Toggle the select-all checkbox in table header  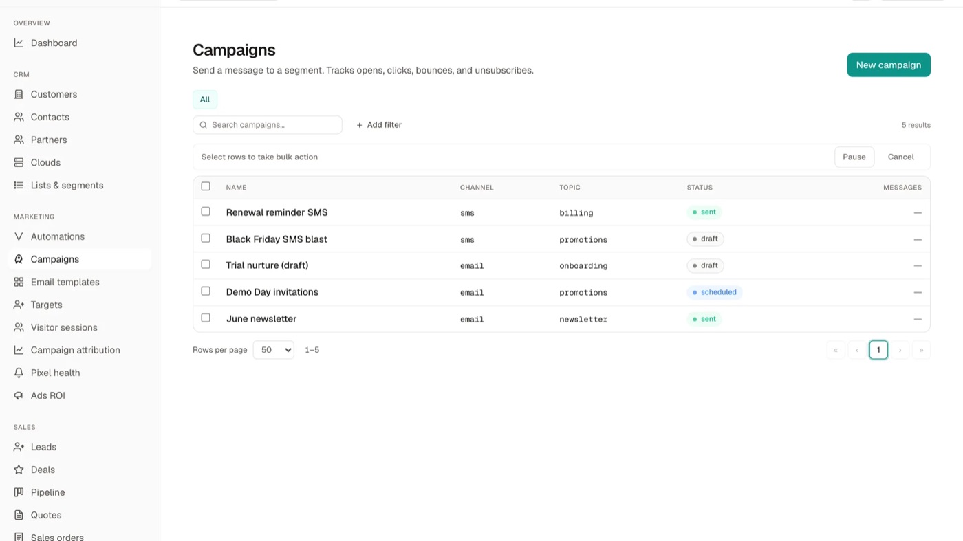pyautogui.click(x=206, y=186)
